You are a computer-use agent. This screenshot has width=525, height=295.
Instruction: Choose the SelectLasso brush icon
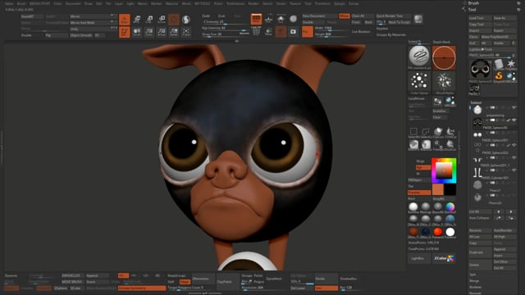click(426, 132)
